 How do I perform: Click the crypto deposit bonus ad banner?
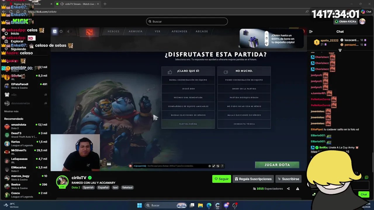(x=271, y=38)
